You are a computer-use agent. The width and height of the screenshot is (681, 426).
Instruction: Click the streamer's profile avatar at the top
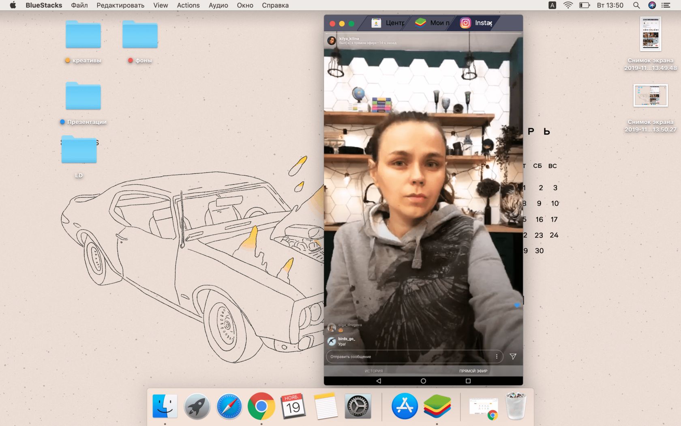(332, 41)
